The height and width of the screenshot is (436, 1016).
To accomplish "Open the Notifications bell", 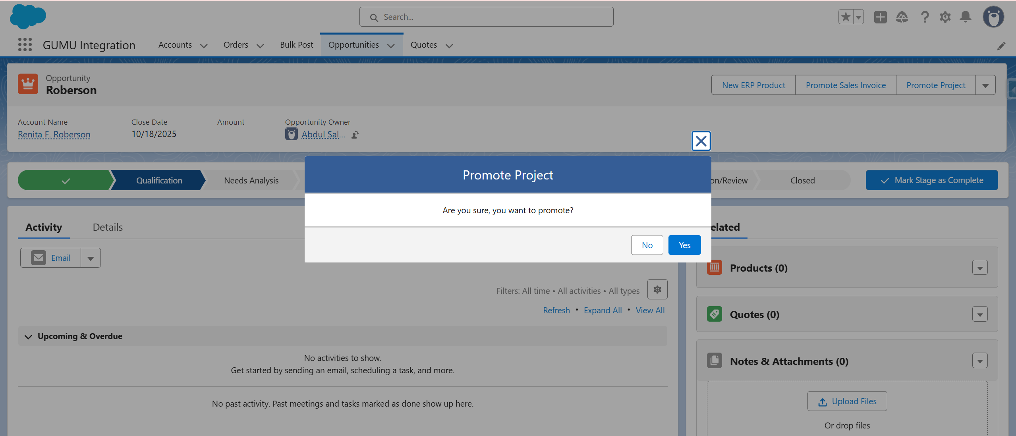I will pos(966,17).
